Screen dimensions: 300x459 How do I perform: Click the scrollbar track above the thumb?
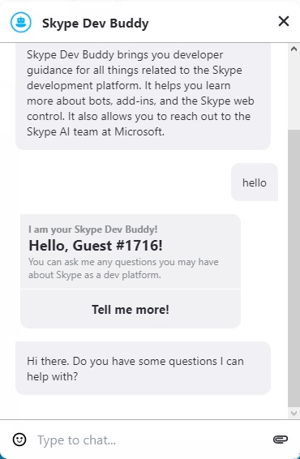point(294,92)
